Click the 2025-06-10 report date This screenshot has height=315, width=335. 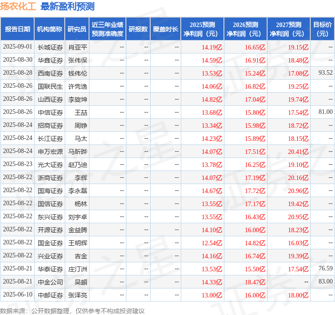point(18,294)
